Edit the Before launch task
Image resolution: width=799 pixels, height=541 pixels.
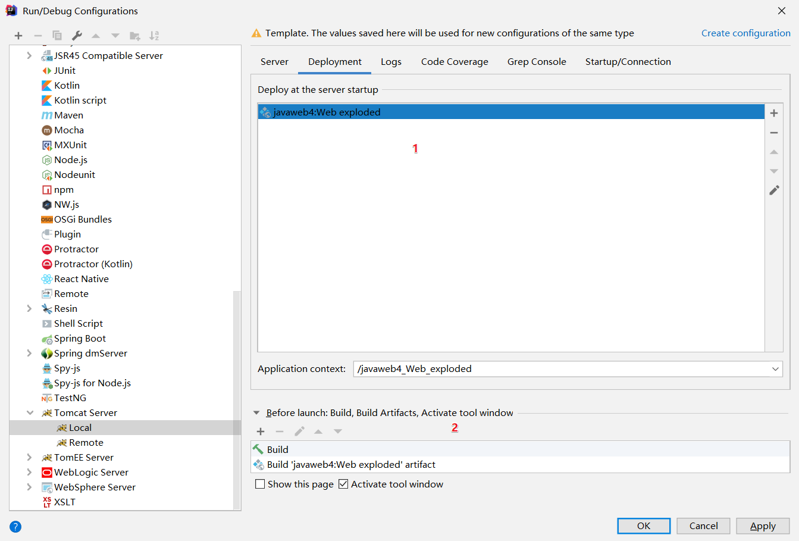click(x=299, y=431)
